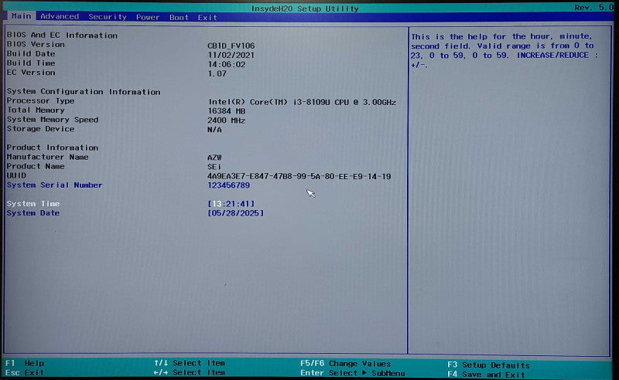Click the Esc Exit hint

pyautogui.click(x=25, y=372)
